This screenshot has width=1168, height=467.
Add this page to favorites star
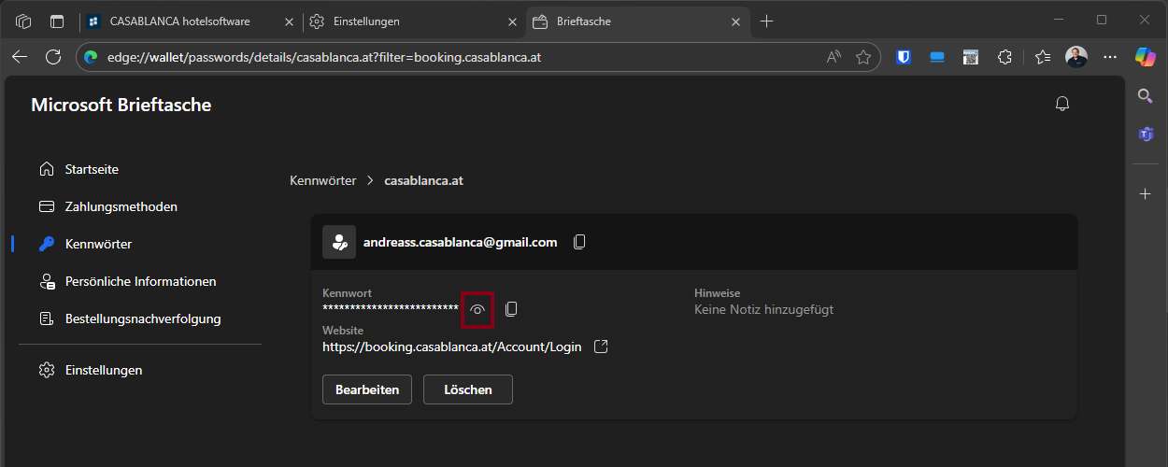point(863,57)
